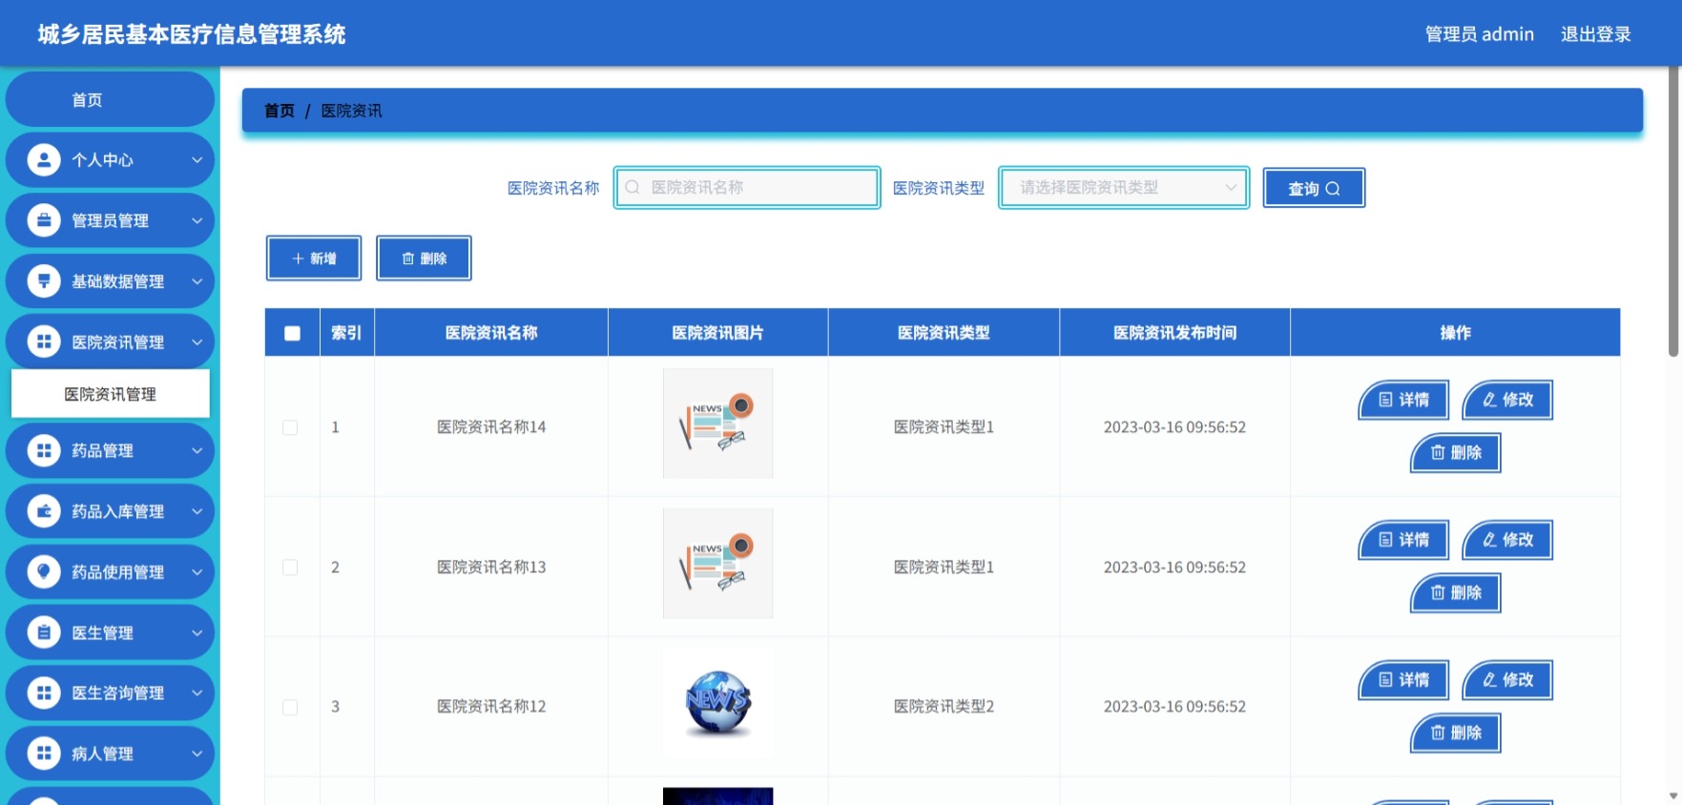Expand the 医生管理 menu chevron

(x=197, y=632)
